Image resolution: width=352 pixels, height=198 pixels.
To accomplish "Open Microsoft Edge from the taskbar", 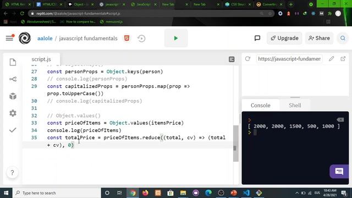I will click(x=208, y=193).
